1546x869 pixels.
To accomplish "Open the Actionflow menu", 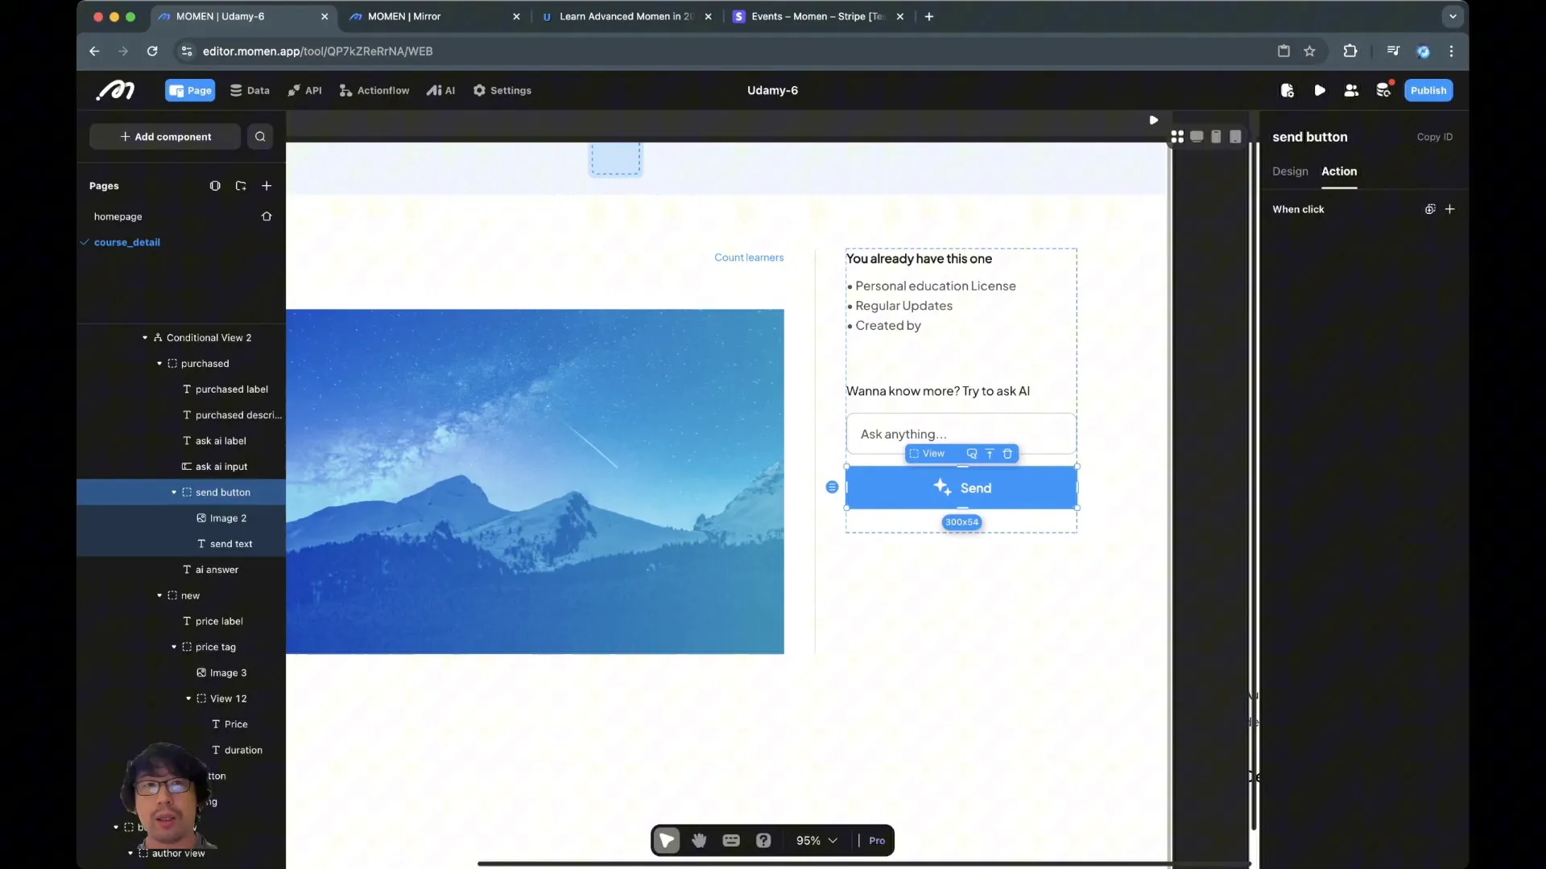I will tap(374, 90).
